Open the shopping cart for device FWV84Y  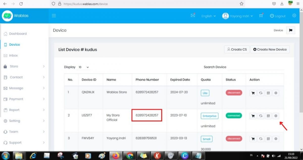(253, 139)
